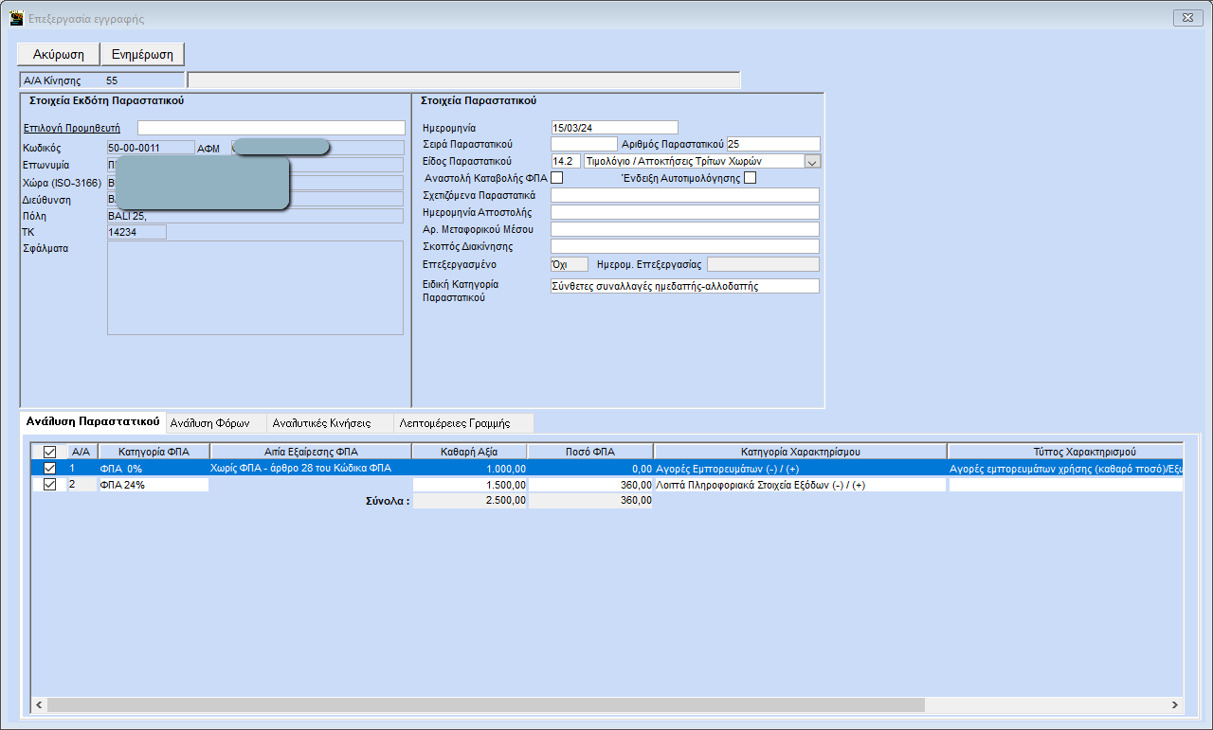Close the Επεξεργασία εγγραφής window
Image resolution: width=1213 pixels, height=730 pixels.
1186,18
